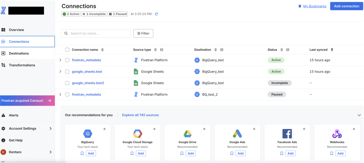Expand the first fivetran_metadata row

coord(60,60)
